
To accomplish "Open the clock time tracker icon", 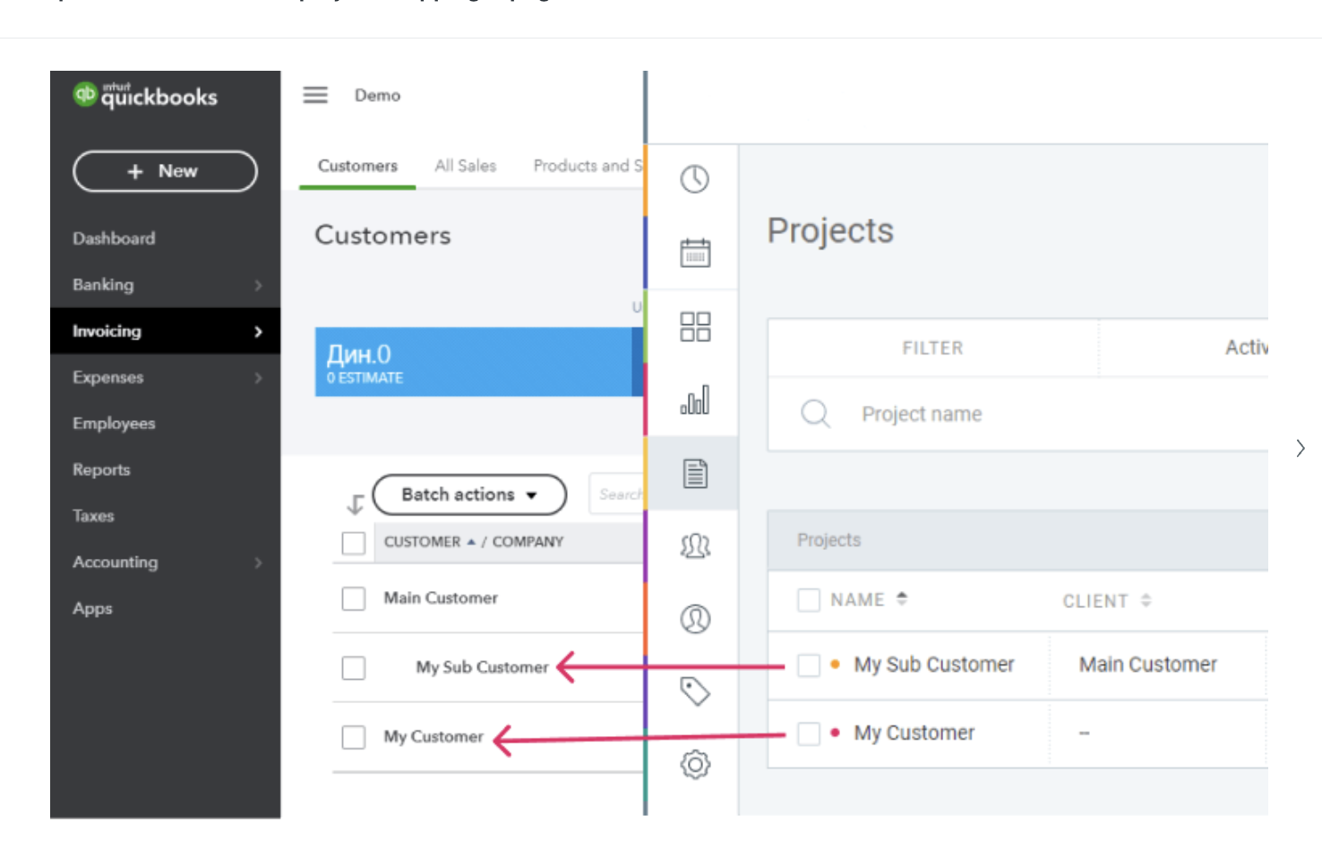I will tap(694, 179).
